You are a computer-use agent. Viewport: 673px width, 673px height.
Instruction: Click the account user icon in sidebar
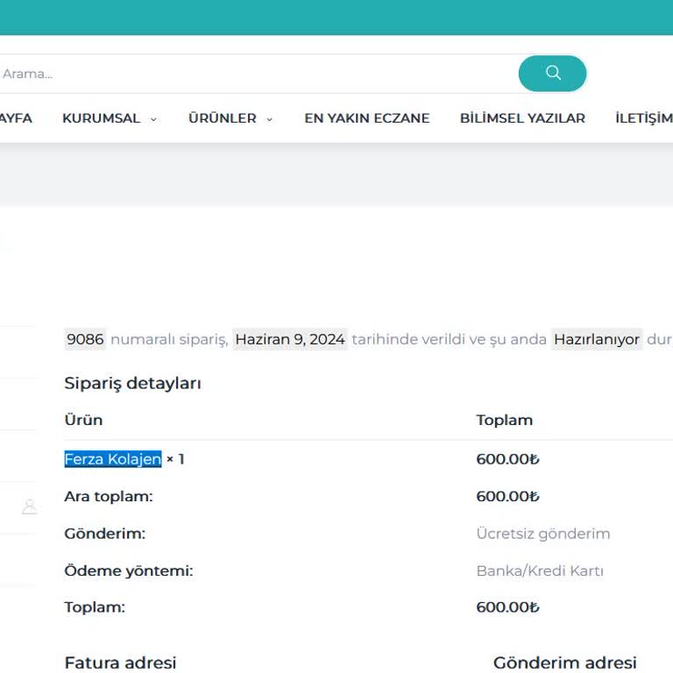[x=30, y=507]
